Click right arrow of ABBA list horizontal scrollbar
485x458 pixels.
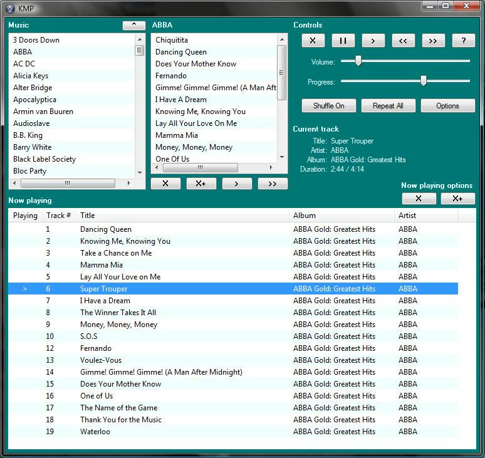(271, 167)
